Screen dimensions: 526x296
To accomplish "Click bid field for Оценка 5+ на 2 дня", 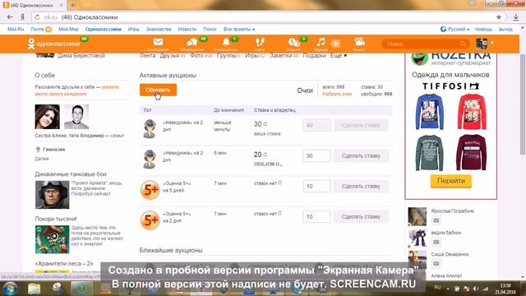I will pyautogui.click(x=316, y=217).
